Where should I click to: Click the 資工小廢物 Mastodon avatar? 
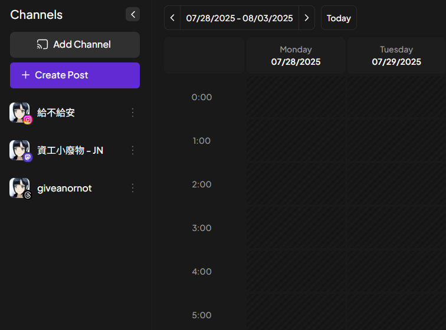19,150
